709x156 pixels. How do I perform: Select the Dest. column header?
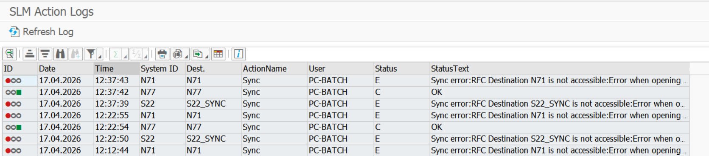click(x=213, y=68)
